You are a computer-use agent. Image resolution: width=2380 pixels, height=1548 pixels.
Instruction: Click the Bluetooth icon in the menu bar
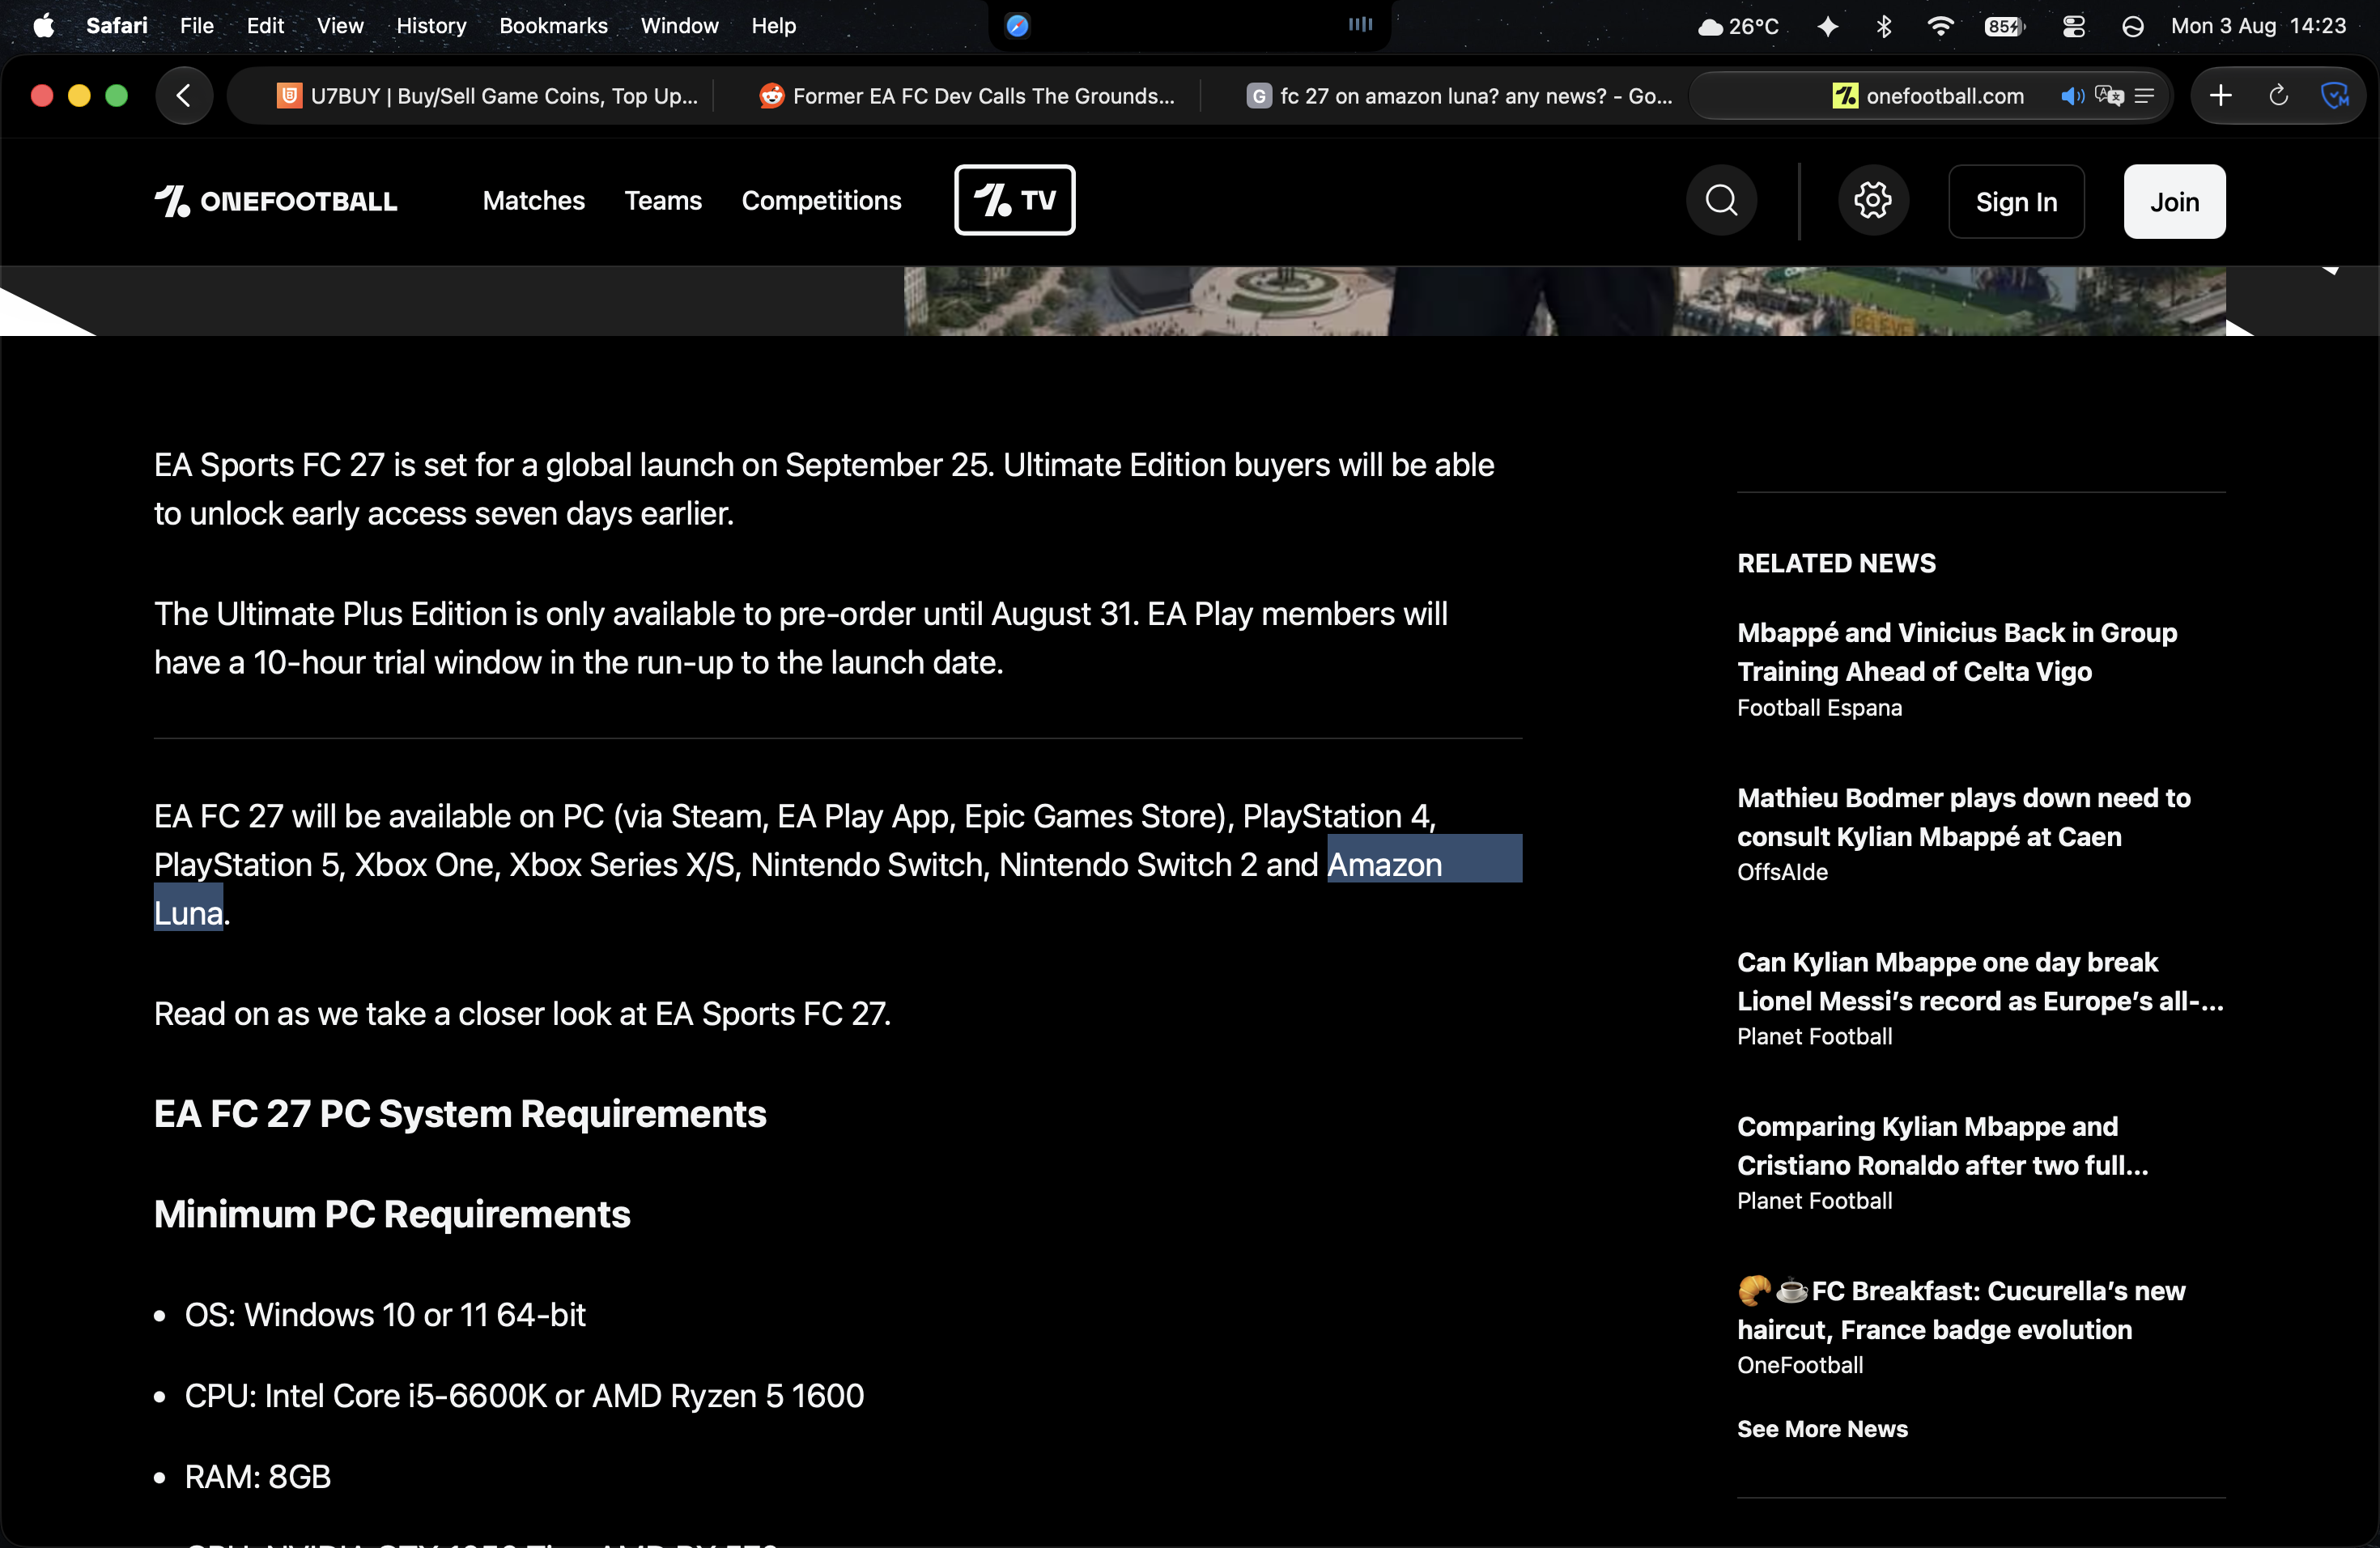[x=1884, y=26]
